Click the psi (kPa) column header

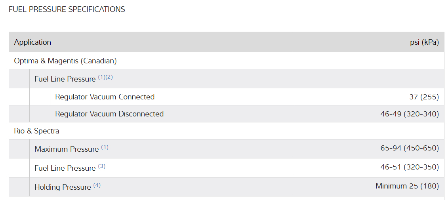pos(424,42)
